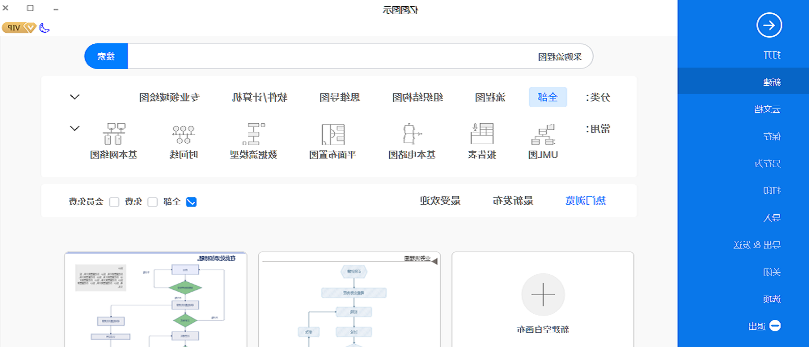Screen dimensions: 809x347
Task: Select 新建 in the sidebar menu
Action: [743, 81]
